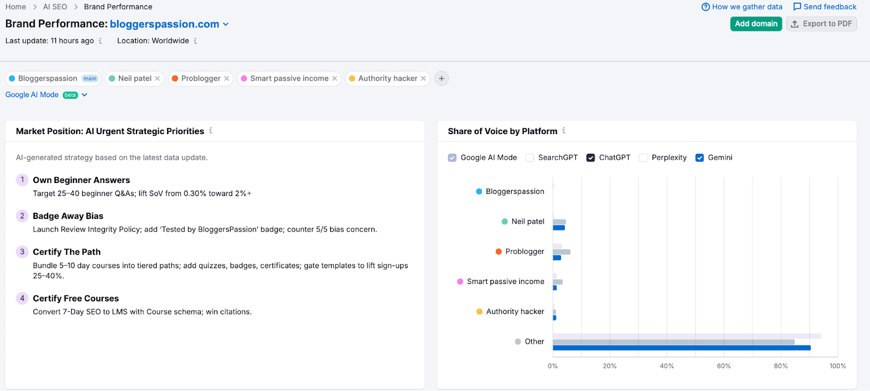Remove the Problogger competitor chip
The height and width of the screenshot is (391, 870).
click(227, 79)
